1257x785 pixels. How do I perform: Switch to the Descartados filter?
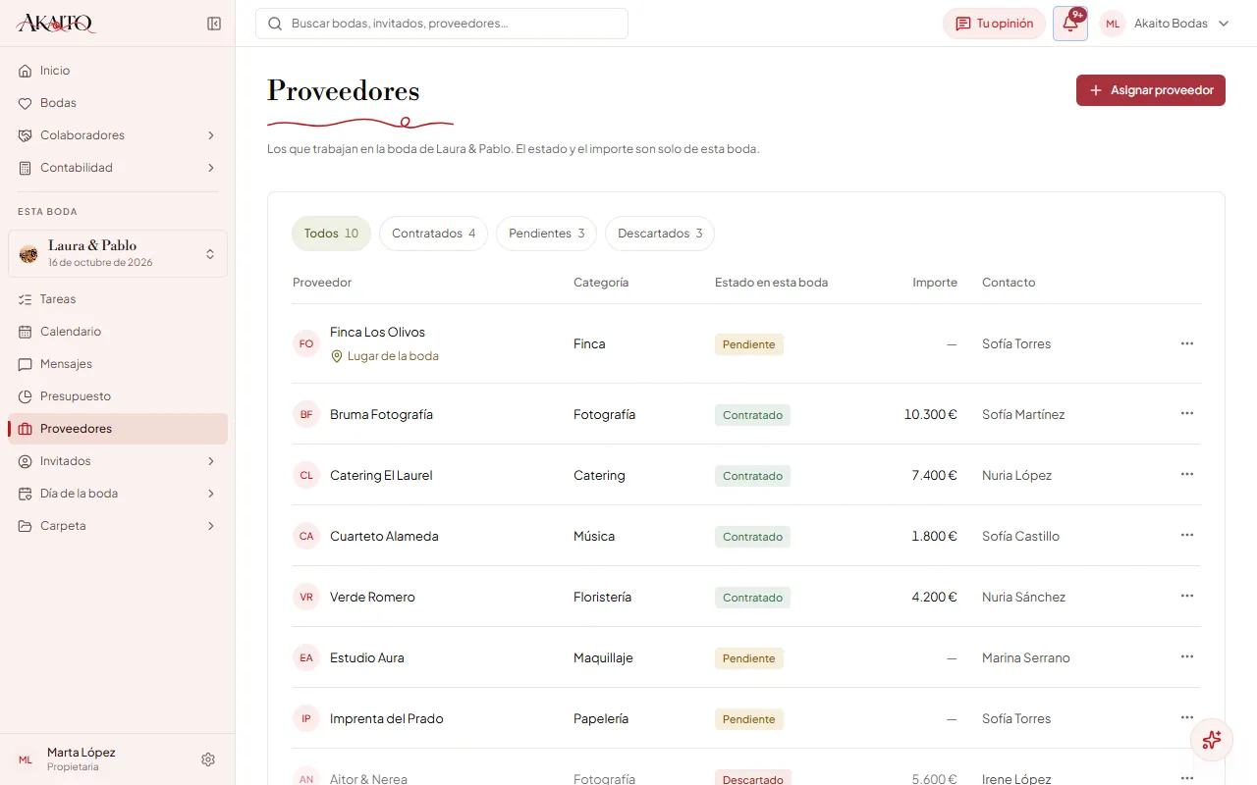[660, 234]
